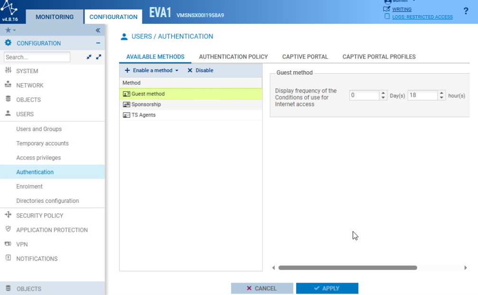
Task: Collapse the left sidebar with double-chevron icon
Action: point(98,30)
